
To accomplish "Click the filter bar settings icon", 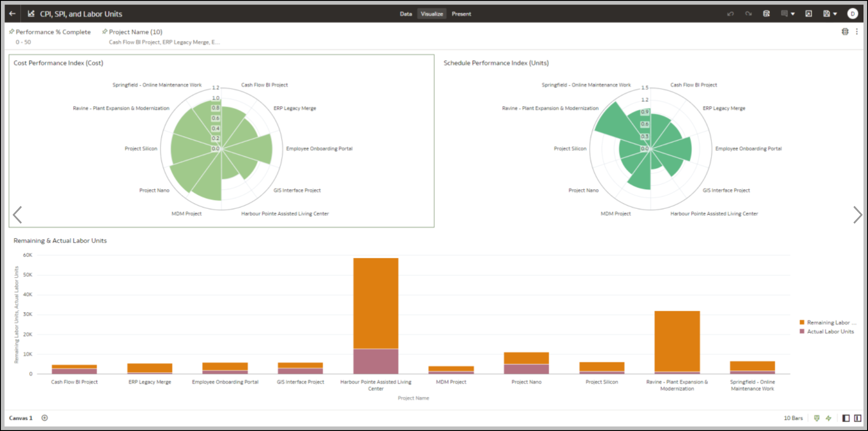I will coord(845,32).
